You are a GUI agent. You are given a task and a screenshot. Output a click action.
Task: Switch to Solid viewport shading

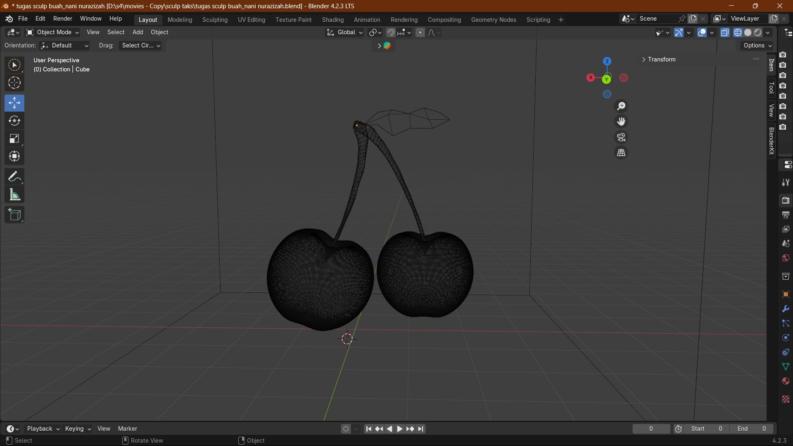pos(748,32)
